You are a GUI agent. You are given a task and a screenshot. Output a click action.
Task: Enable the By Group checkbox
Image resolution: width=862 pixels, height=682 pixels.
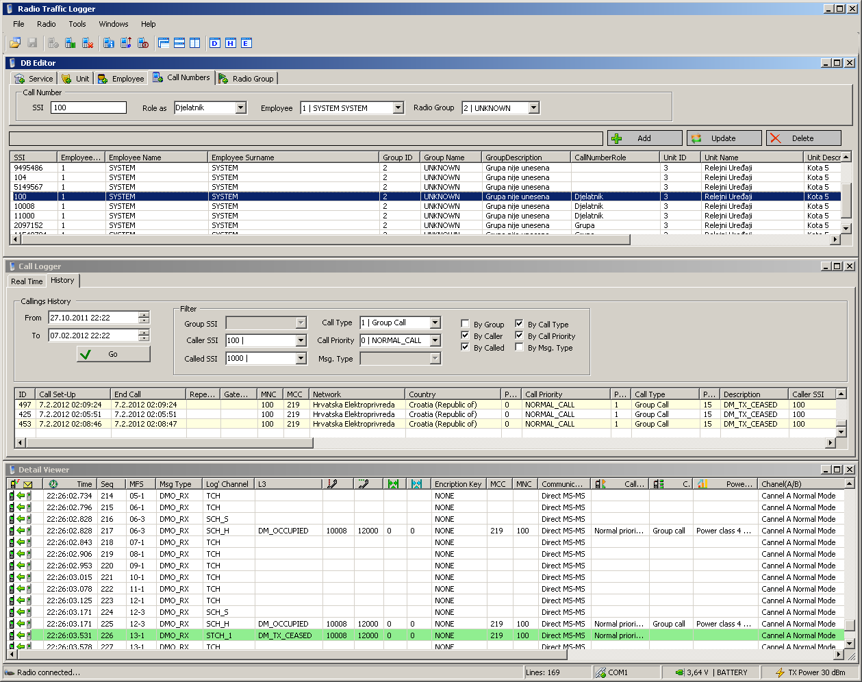pos(466,324)
